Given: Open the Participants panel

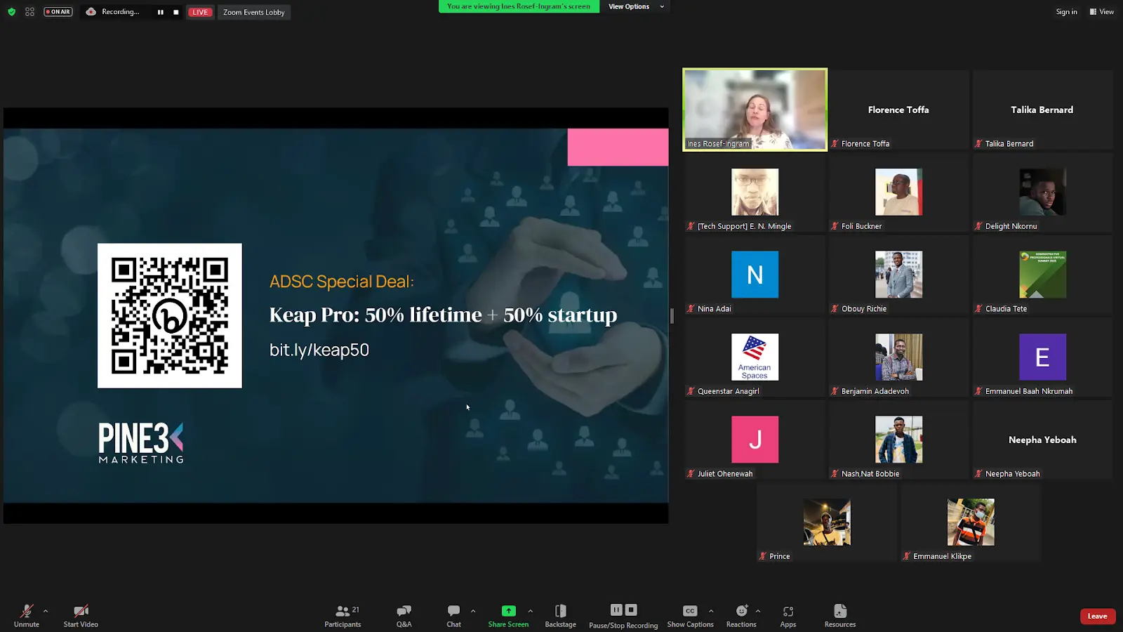Looking at the screenshot, I should point(343,616).
